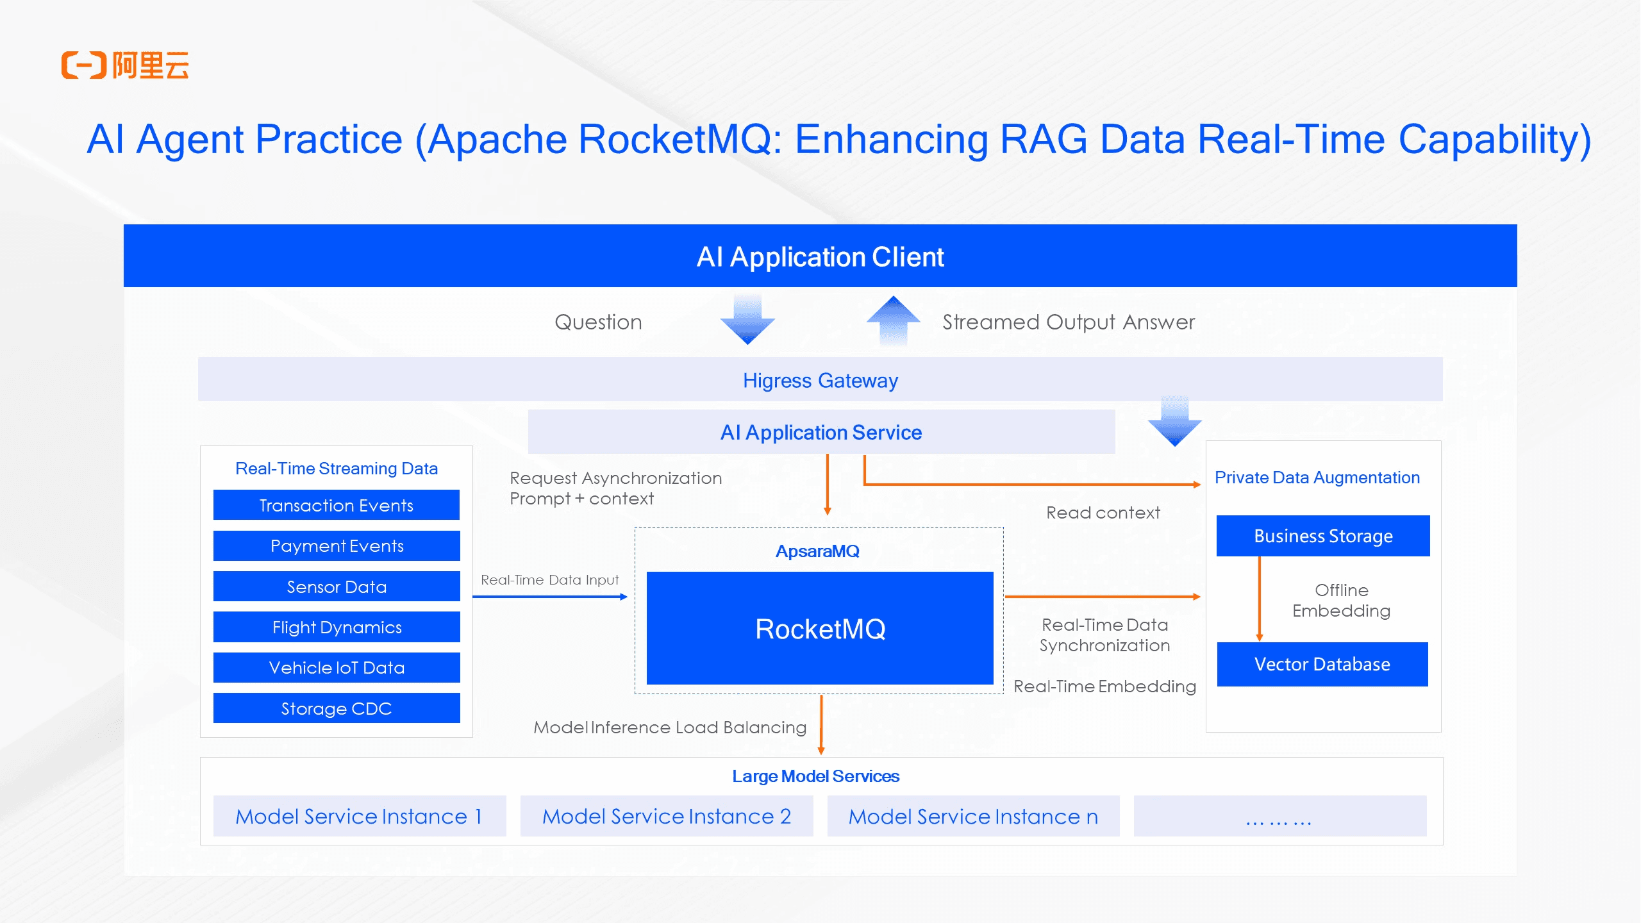Click the Alibaba Cloud logo
This screenshot has width=1641, height=923.
coord(125,65)
